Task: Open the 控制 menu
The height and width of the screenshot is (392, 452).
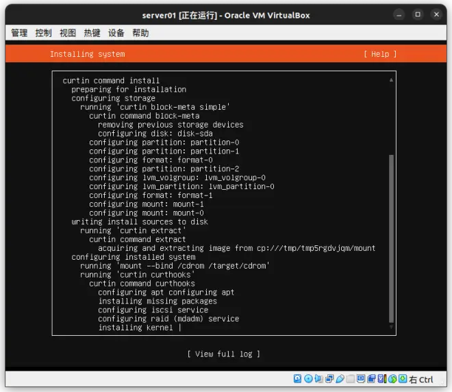Action: [x=44, y=33]
